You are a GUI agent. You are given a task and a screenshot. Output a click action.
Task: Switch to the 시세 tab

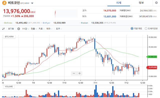click(x=119, y=3)
